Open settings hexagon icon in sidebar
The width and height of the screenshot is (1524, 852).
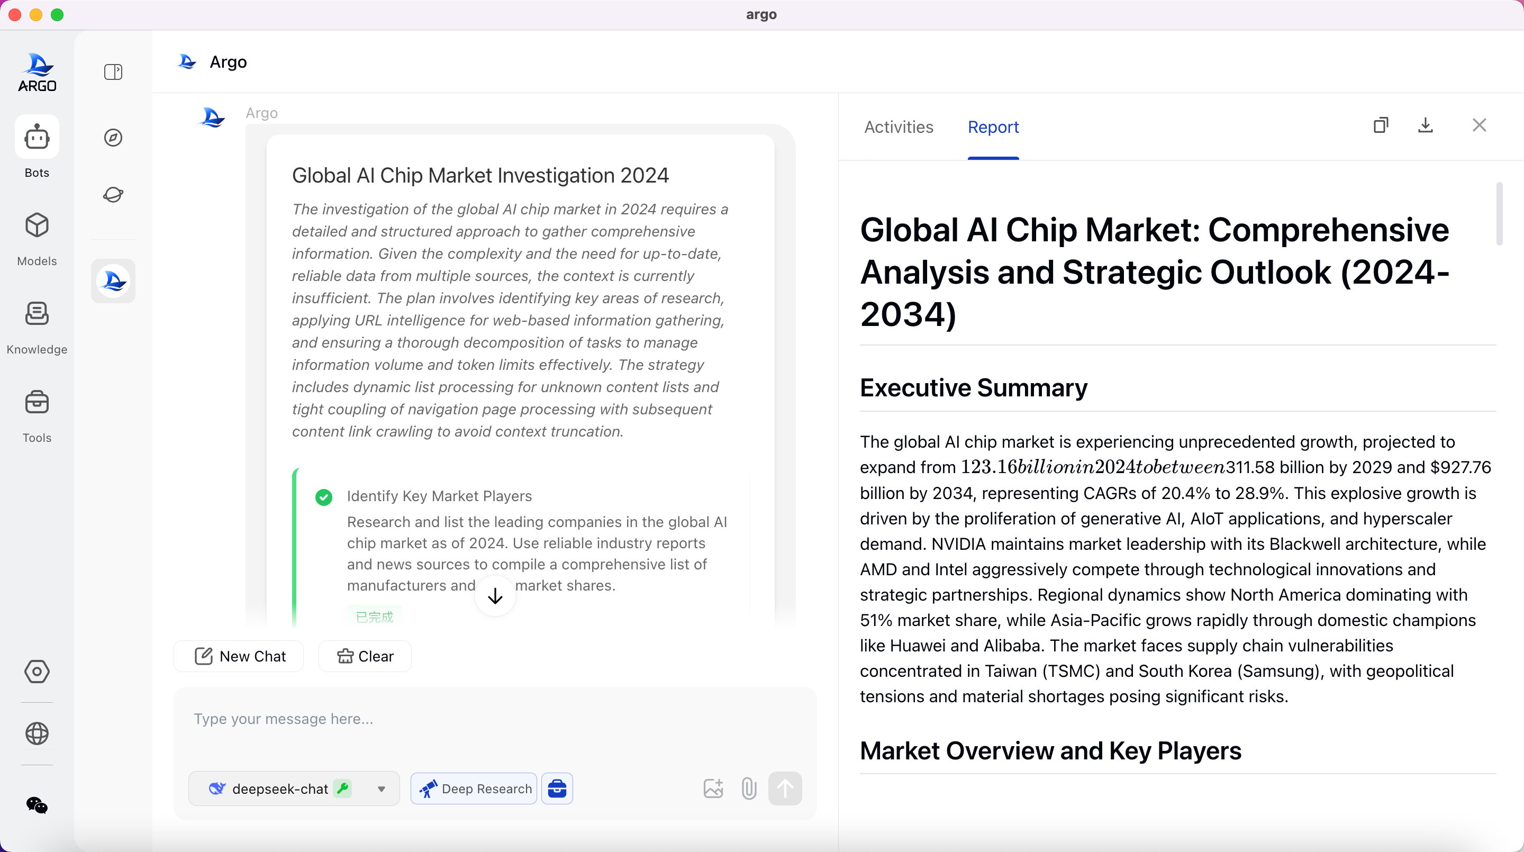click(37, 672)
